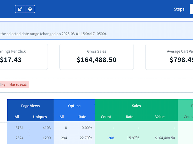Click the Mar 5, 2023 end date
This screenshot has width=193, height=144.
18,85
